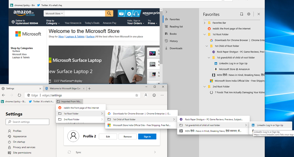The width and height of the screenshot is (294, 157).
Task: Click the Amazon Pay link
Action: click(x=110, y=23)
